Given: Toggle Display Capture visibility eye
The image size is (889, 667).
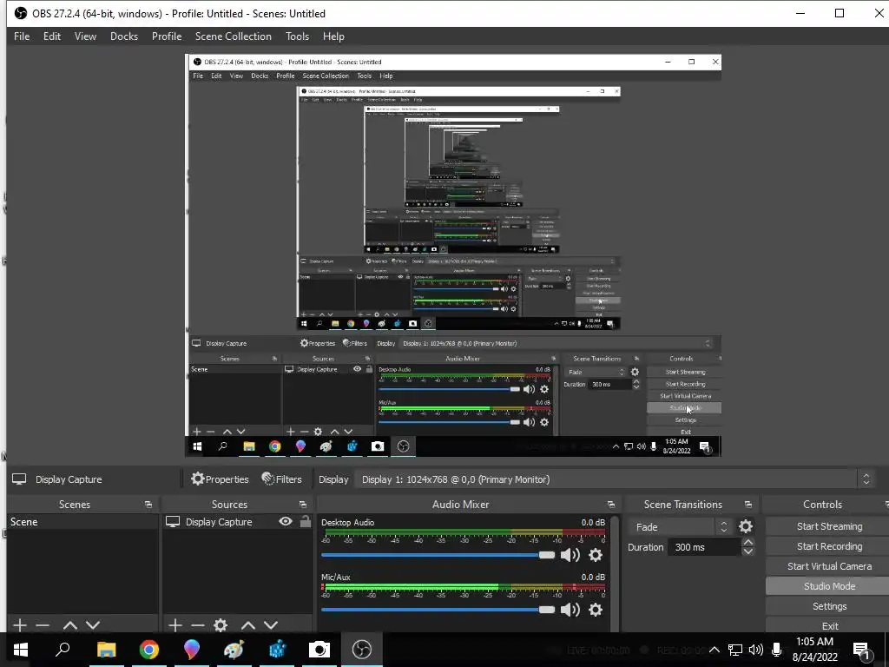Looking at the screenshot, I should click(286, 521).
